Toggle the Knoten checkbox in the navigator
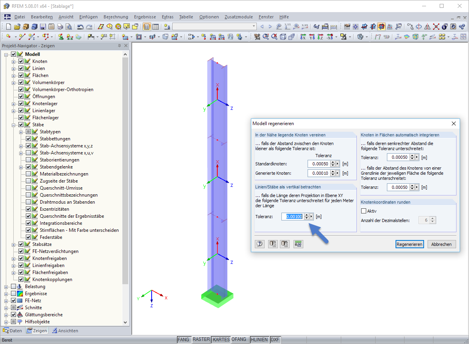469x344 pixels. (x=21, y=61)
